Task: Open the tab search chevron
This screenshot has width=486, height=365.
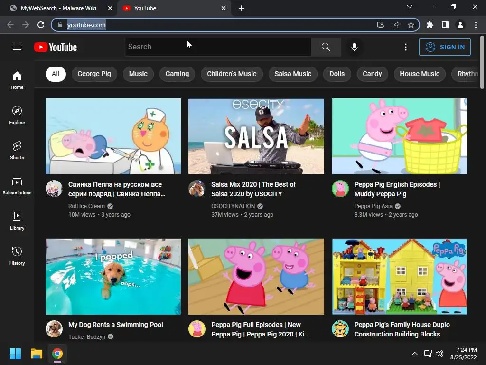Action: (x=410, y=7)
